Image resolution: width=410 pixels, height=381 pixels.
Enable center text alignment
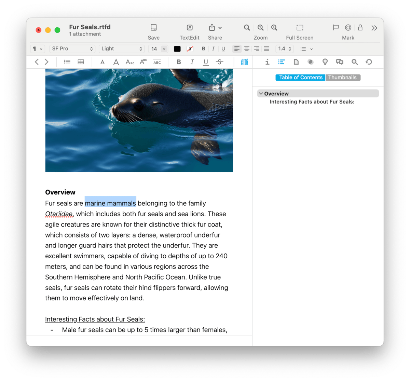click(x=247, y=49)
